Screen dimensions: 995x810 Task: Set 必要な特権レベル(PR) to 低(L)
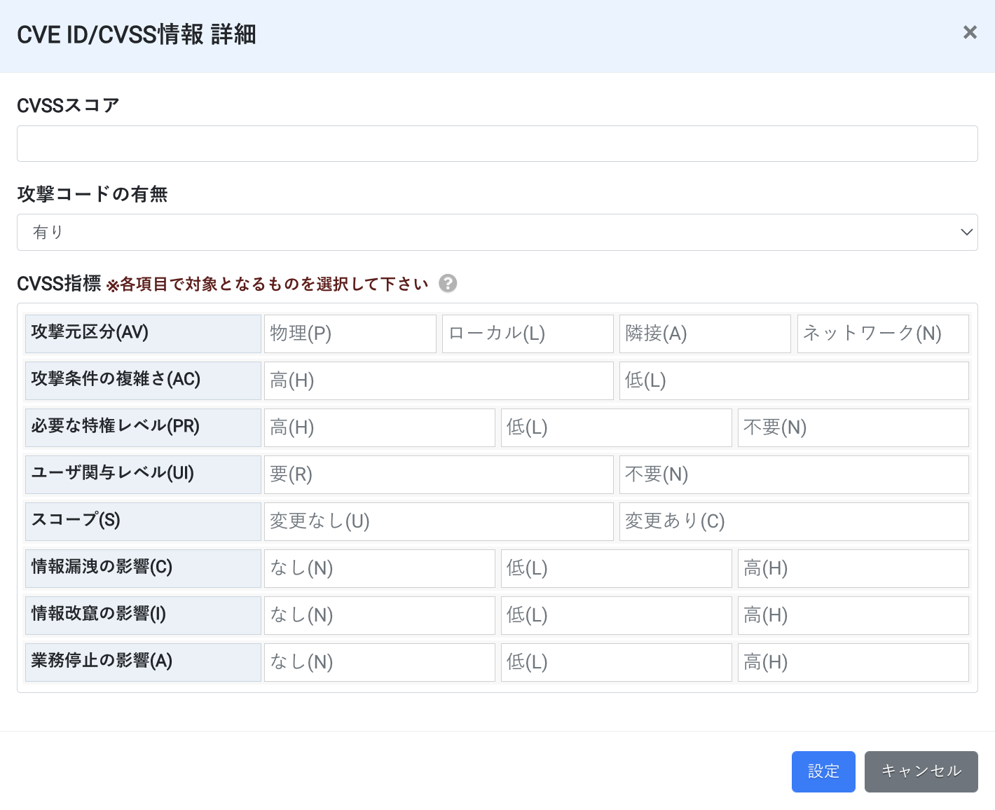pos(617,427)
